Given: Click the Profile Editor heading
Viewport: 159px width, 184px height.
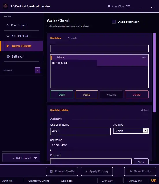Looking at the screenshot, I should [60, 110].
